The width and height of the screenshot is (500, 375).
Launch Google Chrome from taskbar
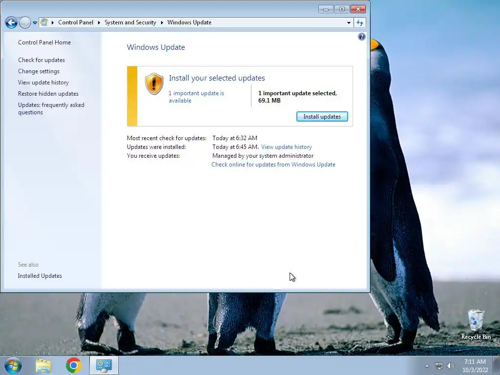tap(74, 365)
